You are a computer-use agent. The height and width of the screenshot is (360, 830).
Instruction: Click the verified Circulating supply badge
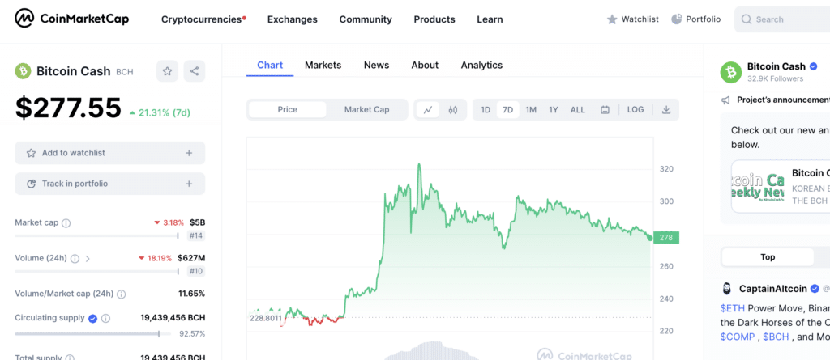(x=92, y=318)
